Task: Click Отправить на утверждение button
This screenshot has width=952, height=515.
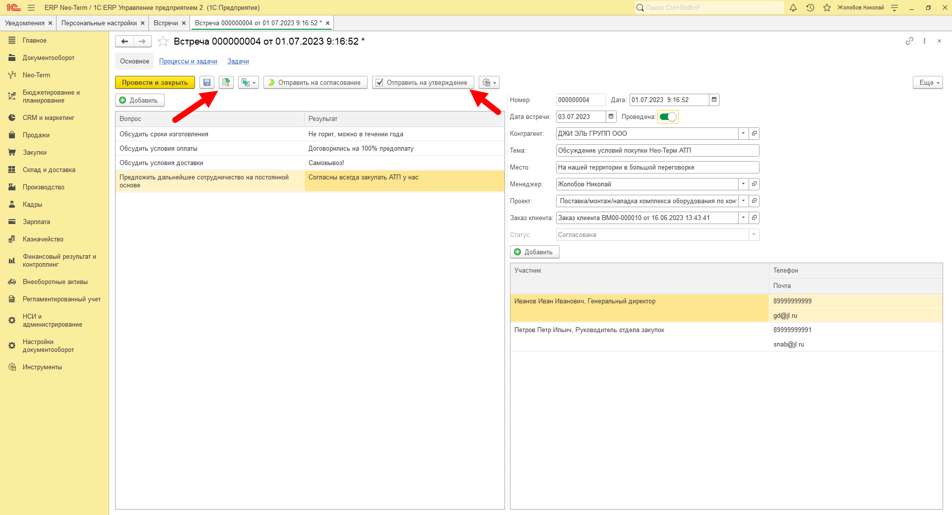Action: click(423, 82)
